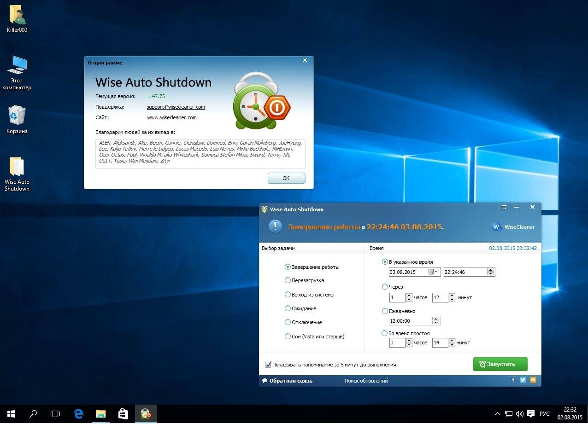Open the Этот компьютер desktop icon
The image size is (588, 424).
17,73
